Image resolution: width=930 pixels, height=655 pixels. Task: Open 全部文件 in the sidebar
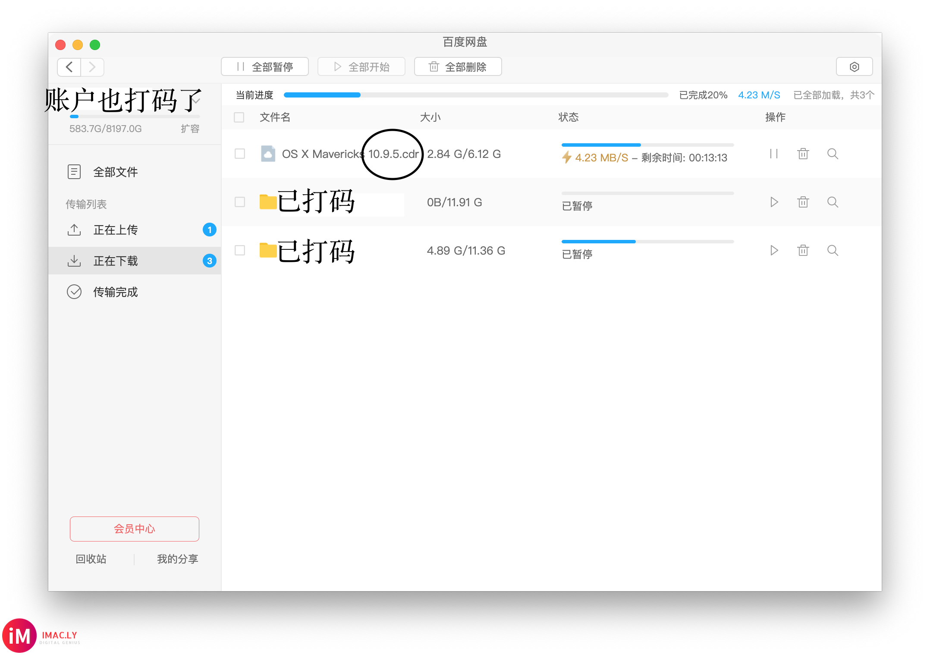[x=135, y=172]
